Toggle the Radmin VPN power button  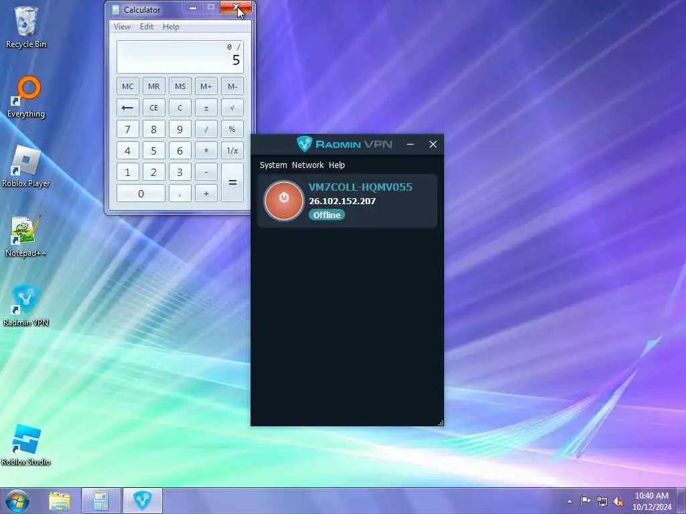coord(284,200)
